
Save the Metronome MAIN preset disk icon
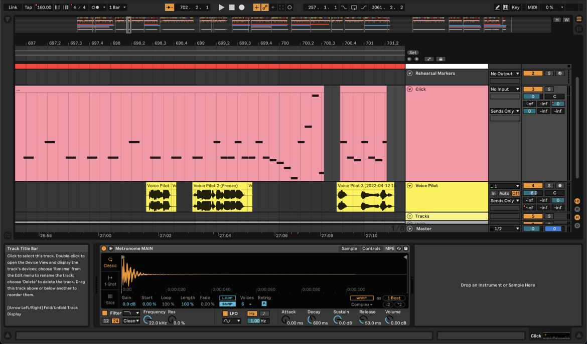click(405, 248)
